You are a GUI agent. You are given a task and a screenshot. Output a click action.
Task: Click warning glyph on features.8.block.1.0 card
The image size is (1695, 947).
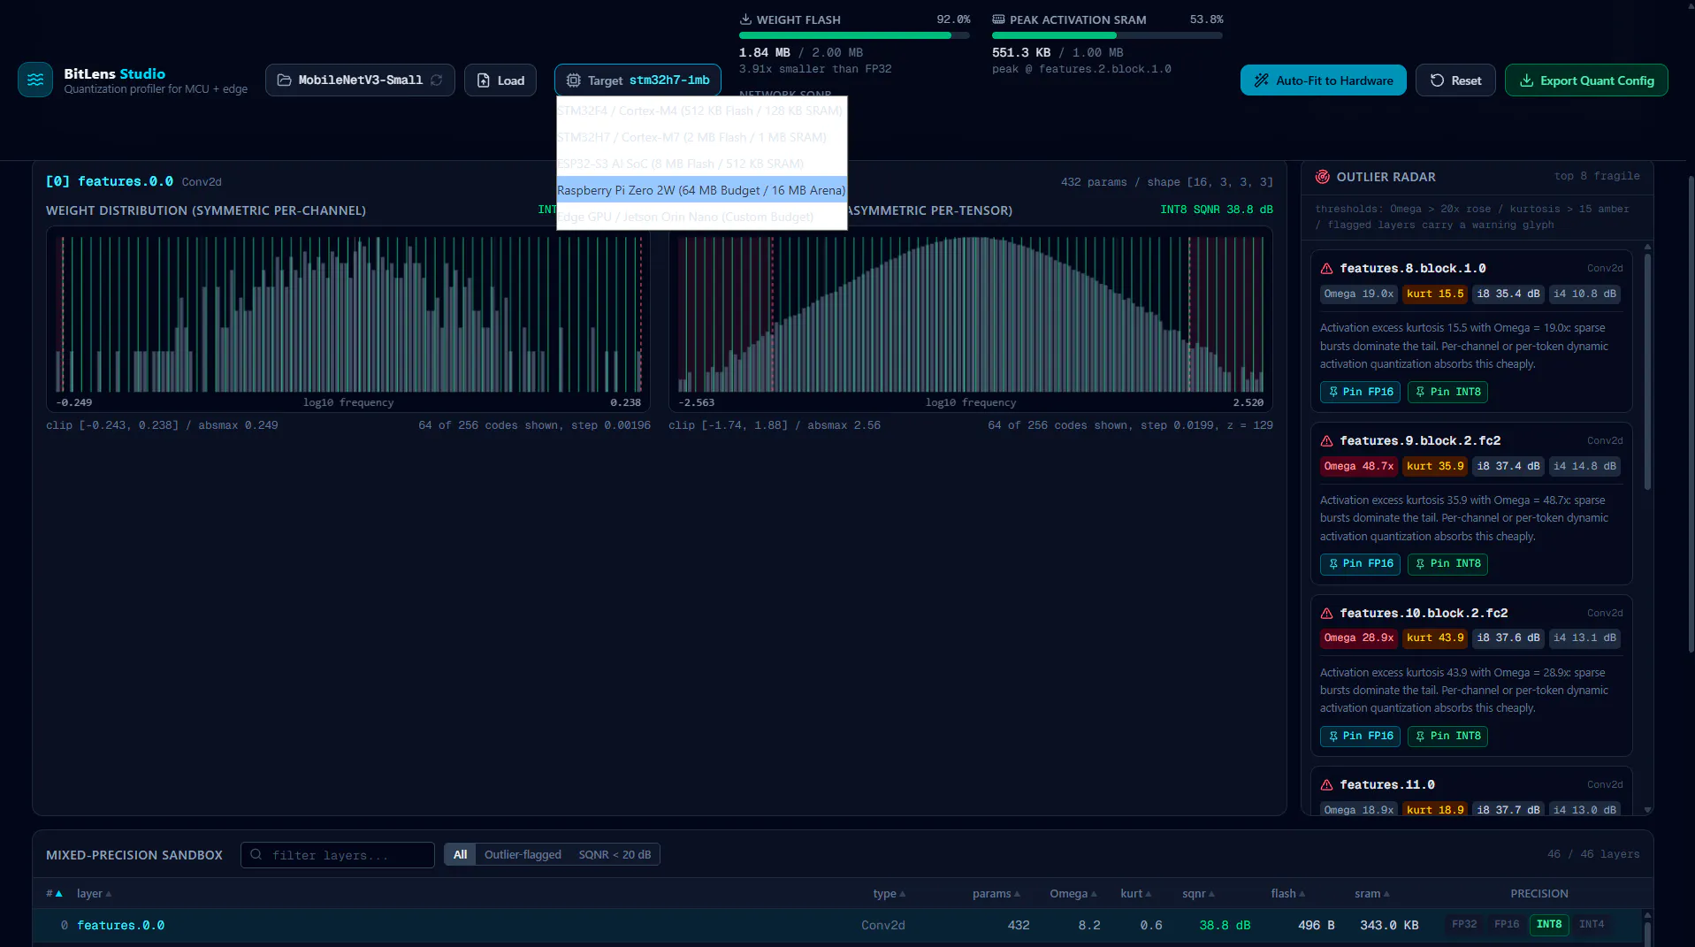click(x=1327, y=269)
